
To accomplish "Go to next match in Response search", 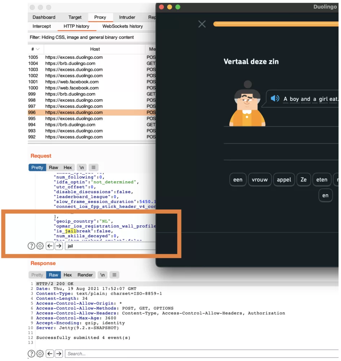I will point(59,353).
